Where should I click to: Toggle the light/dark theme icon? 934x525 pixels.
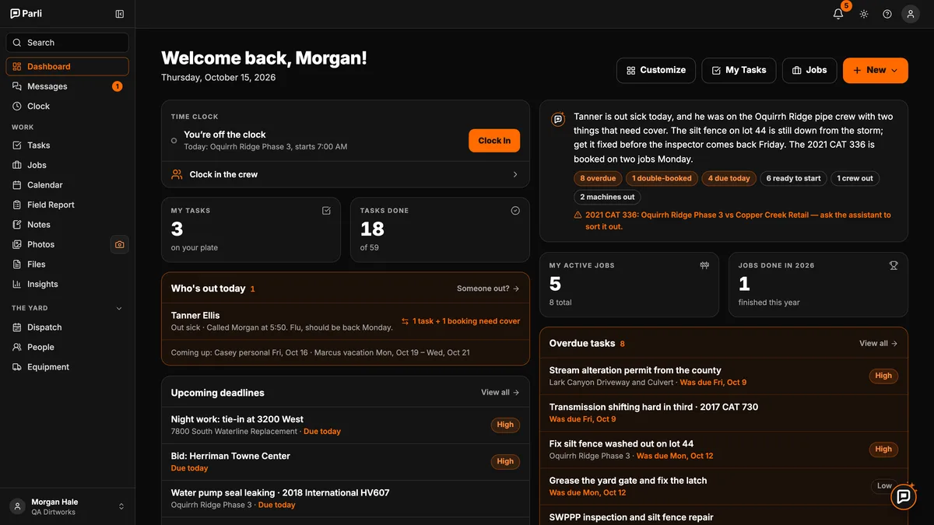(864, 14)
